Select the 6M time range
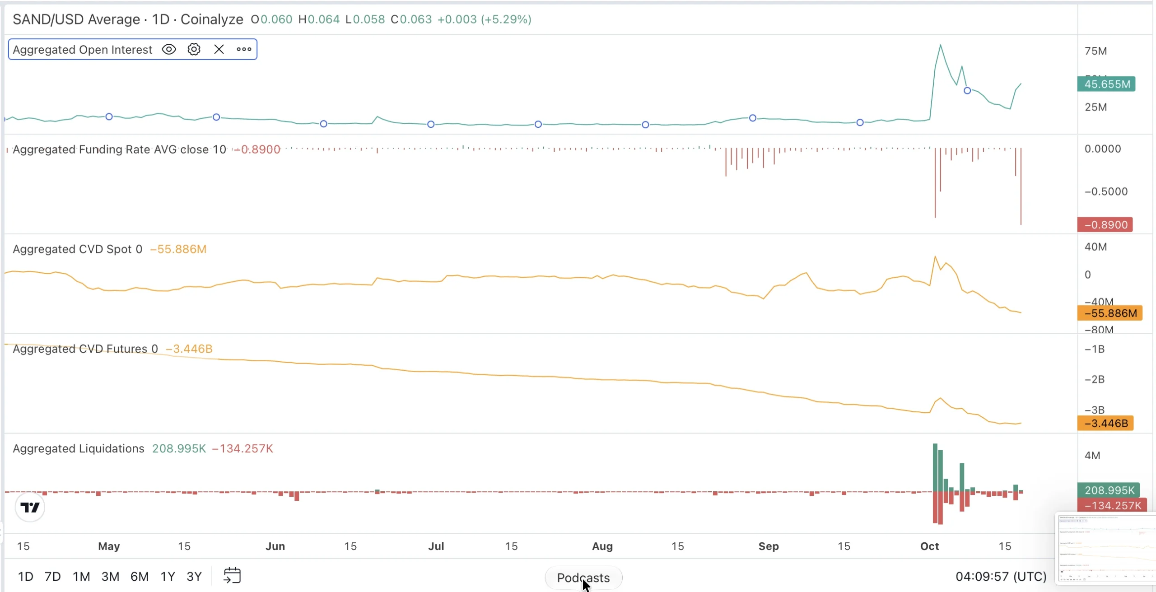 [x=140, y=577]
